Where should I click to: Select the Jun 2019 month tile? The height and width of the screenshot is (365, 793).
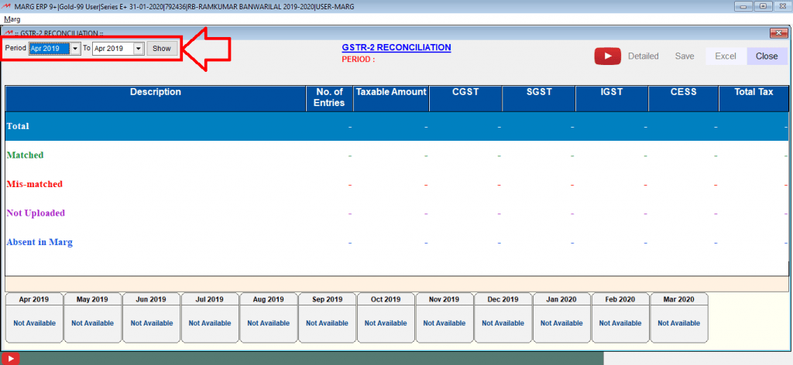151,318
